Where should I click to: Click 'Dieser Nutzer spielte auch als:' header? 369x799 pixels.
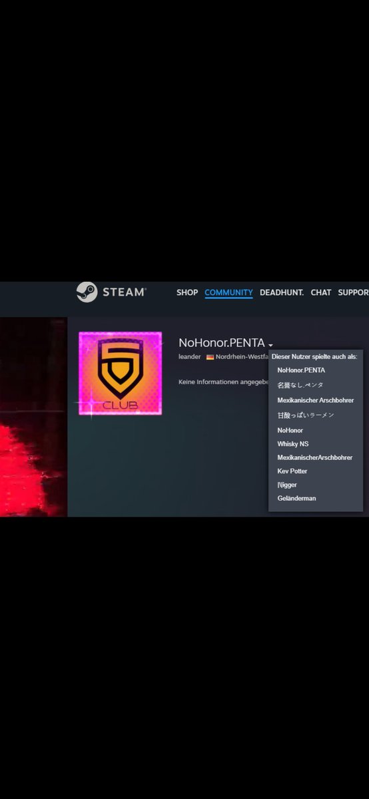(x=314, y=357)
